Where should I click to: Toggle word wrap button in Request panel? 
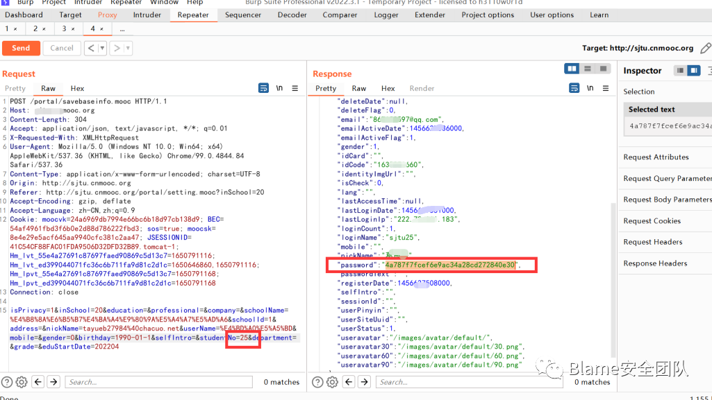pyautogui.click(x=264, y=88)
